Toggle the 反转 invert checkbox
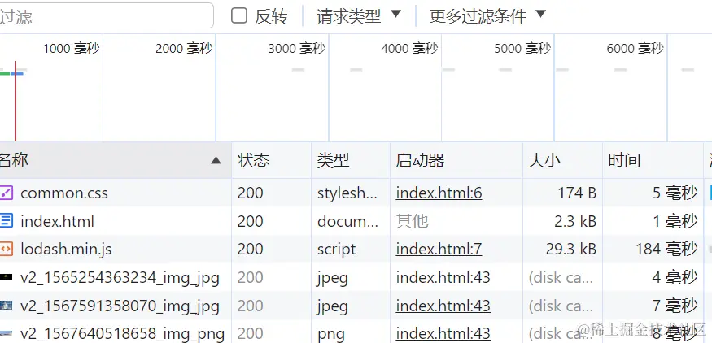 point(239,15)
